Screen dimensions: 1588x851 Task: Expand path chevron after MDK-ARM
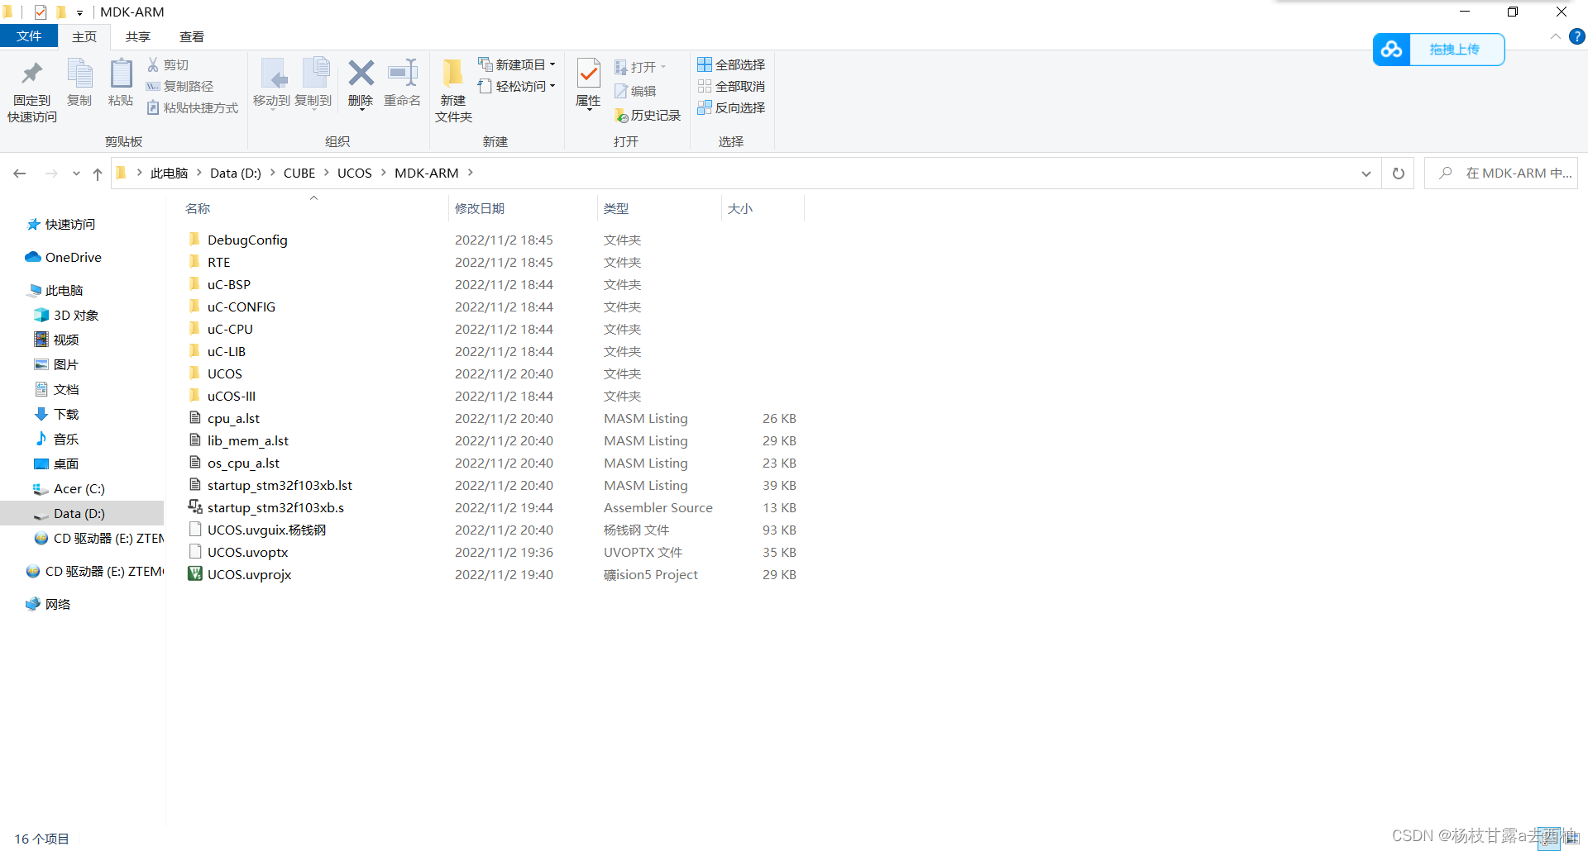[x=471, y=173]
